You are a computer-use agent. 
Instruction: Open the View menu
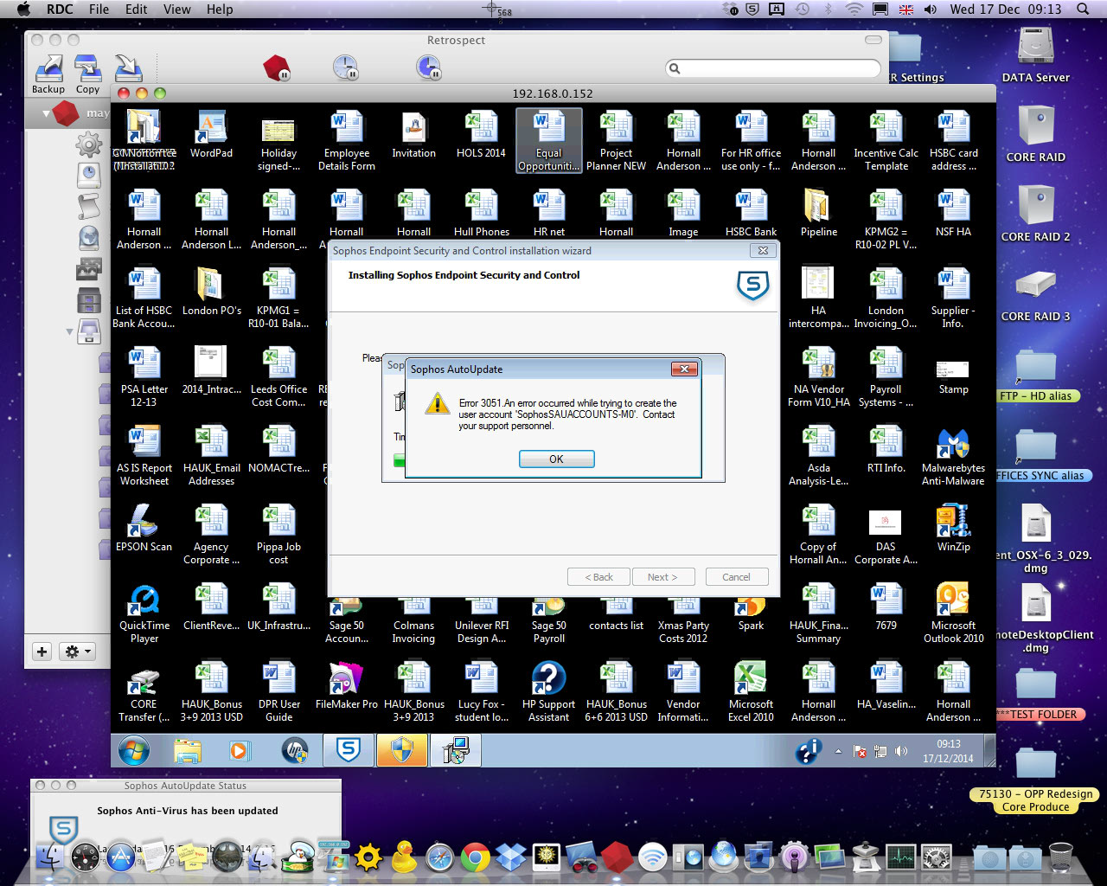coord(176,10)
